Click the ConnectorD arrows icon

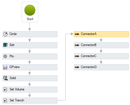pos(77,67)
